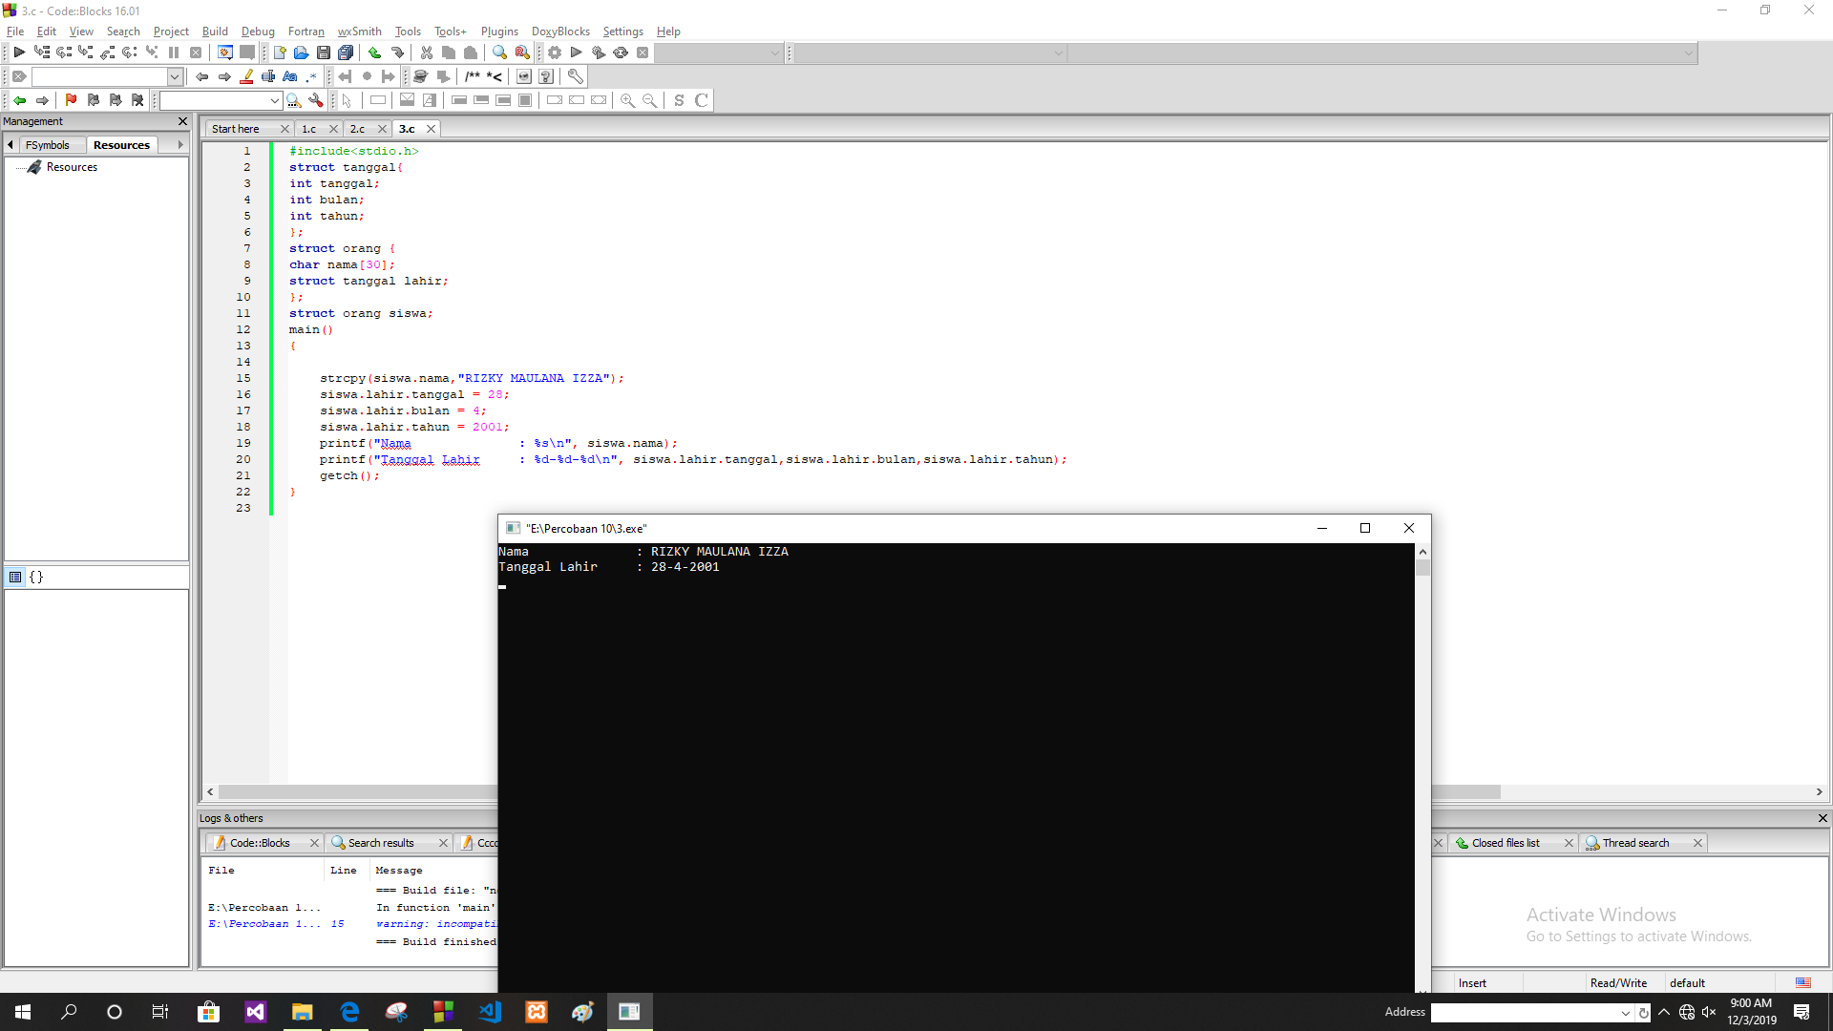Insert Doxygen line comment (*<) icon

pyautogui.click(x=495, y=76)
